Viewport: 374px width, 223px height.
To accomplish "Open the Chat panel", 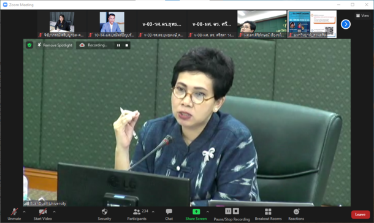I will click(169, 214).
